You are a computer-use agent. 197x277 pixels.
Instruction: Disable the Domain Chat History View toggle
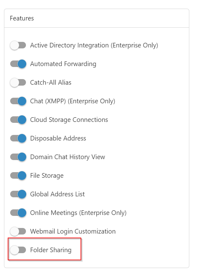(x=18, y=157)
